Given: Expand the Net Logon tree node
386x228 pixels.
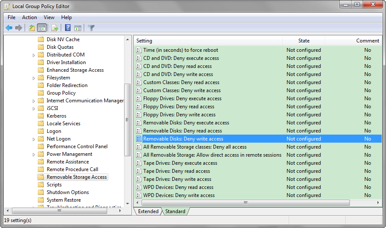Looking at the screenshot, I should [x=34, y=139].
